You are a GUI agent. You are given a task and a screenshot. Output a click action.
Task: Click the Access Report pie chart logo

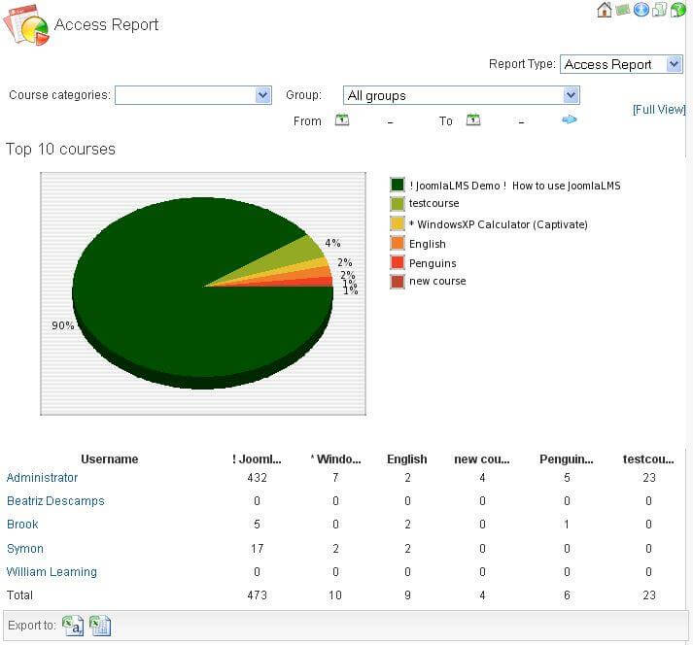coord(26,25)
